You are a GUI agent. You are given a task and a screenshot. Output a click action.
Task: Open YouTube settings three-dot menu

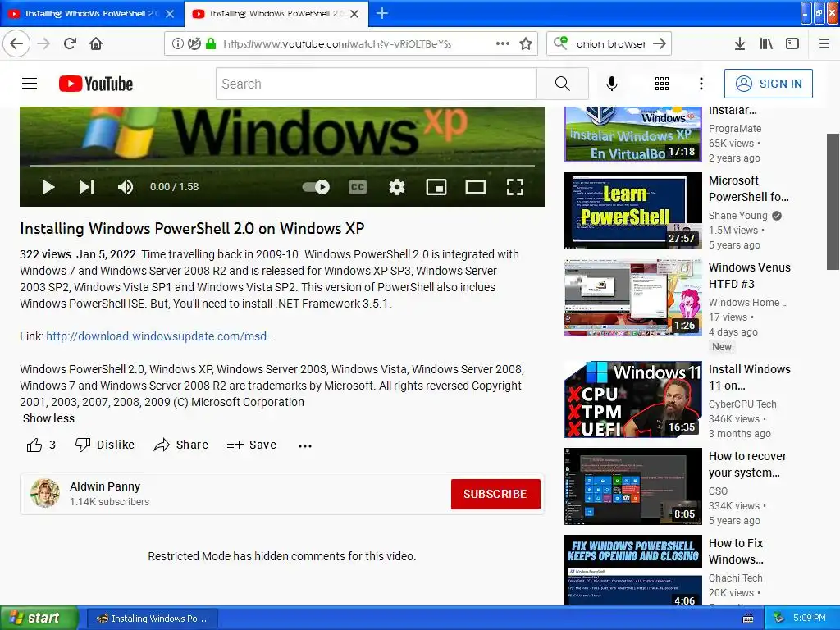point(701,84)
